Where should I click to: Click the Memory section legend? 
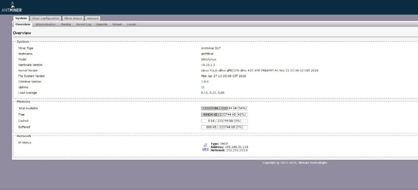click(24, 101)
